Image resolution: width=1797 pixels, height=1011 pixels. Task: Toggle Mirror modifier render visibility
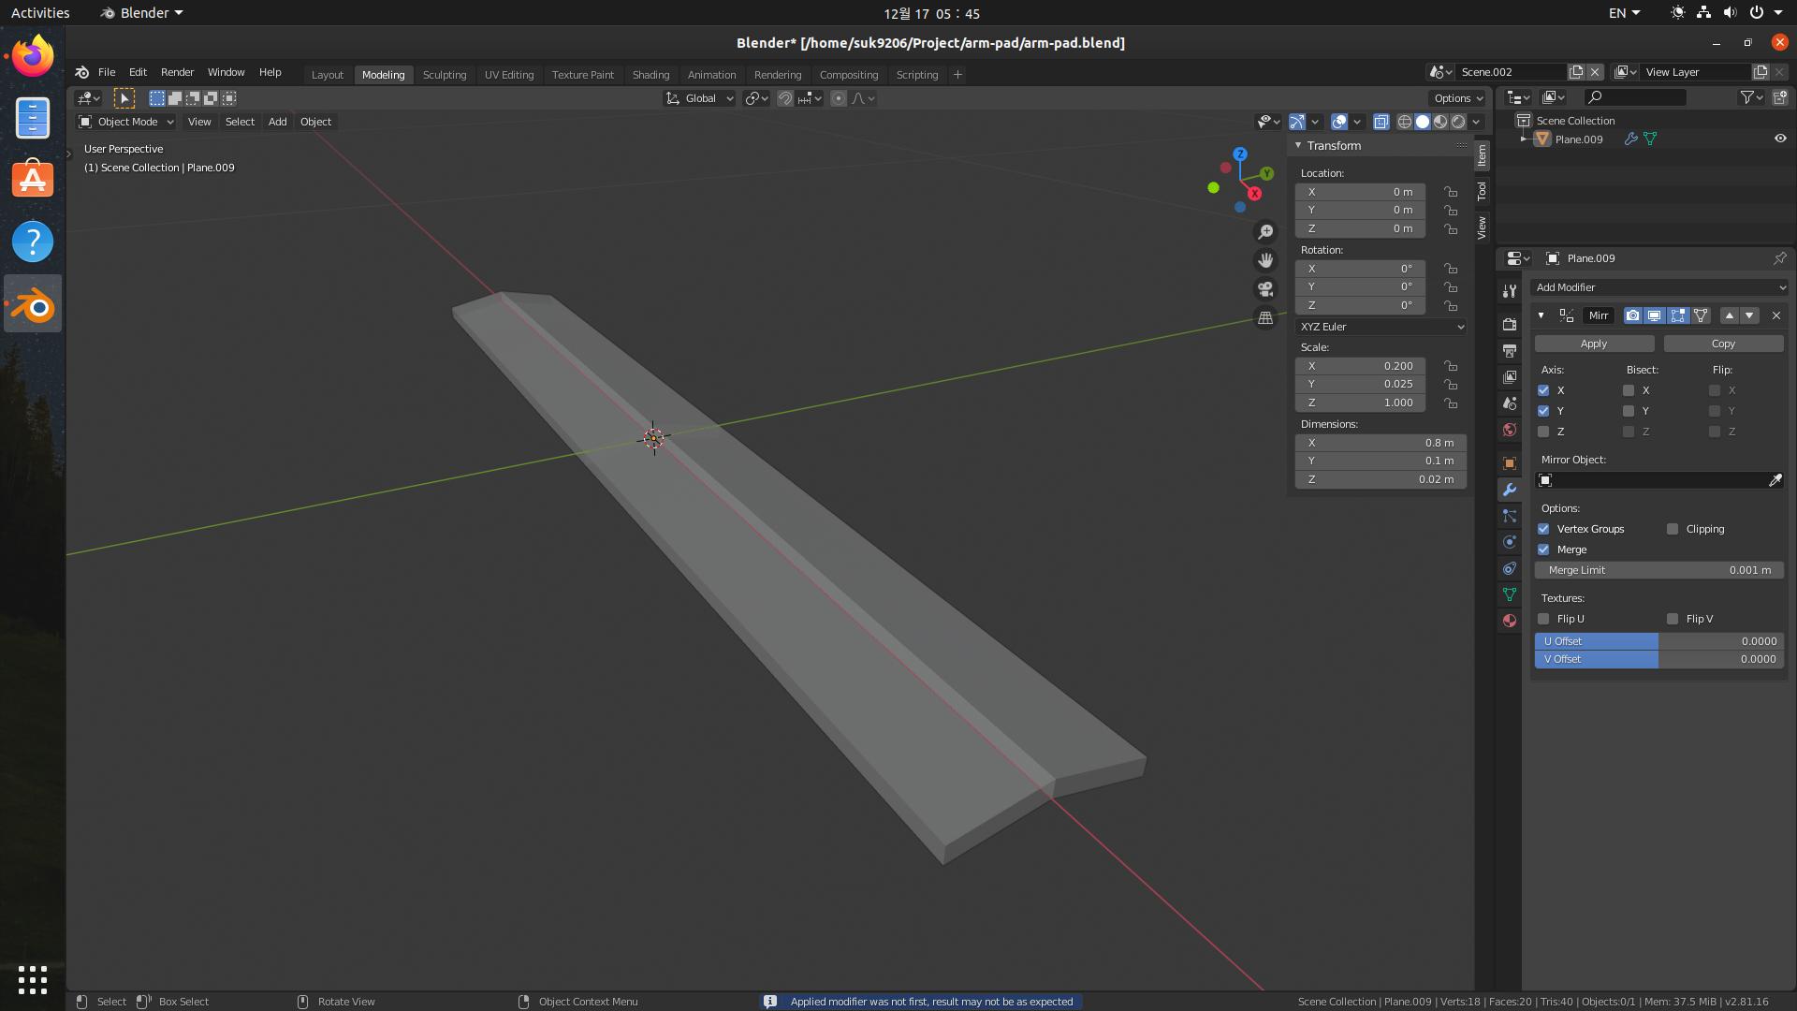[x=1632, y=315]
